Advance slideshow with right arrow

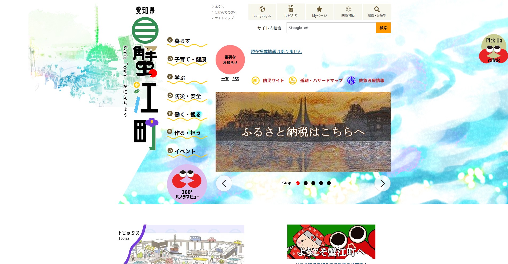[382, 183]
